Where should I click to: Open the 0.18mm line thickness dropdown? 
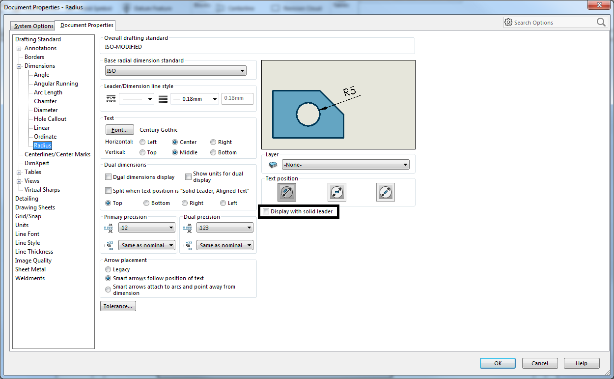coord(195,99)
